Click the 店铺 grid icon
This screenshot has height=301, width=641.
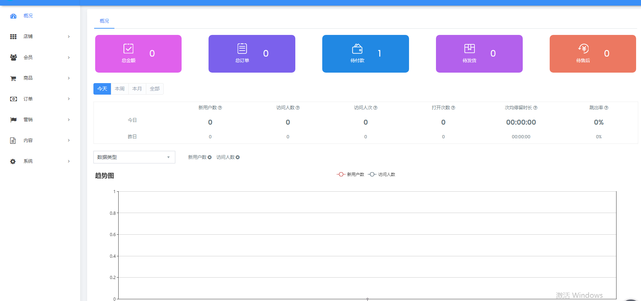coord(13,37)
